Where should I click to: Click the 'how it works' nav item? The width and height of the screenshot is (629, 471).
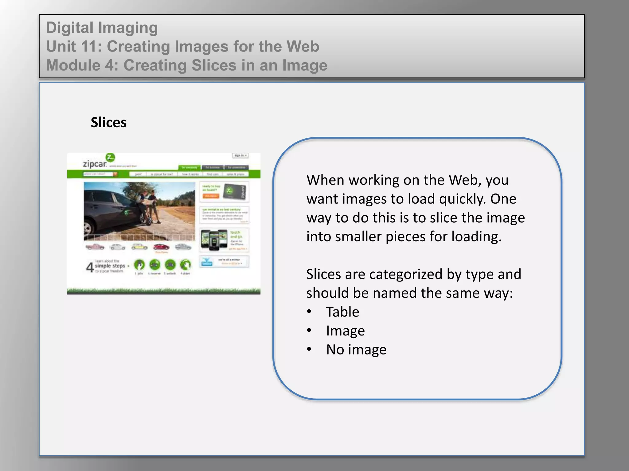coord(190,174)
